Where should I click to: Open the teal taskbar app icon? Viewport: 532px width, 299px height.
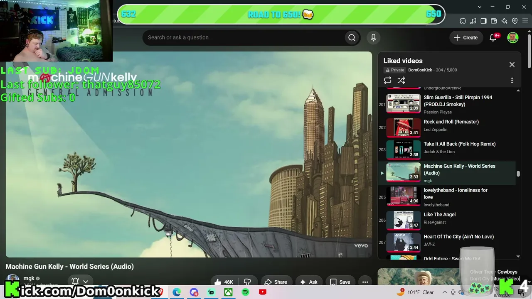[211, 292]
